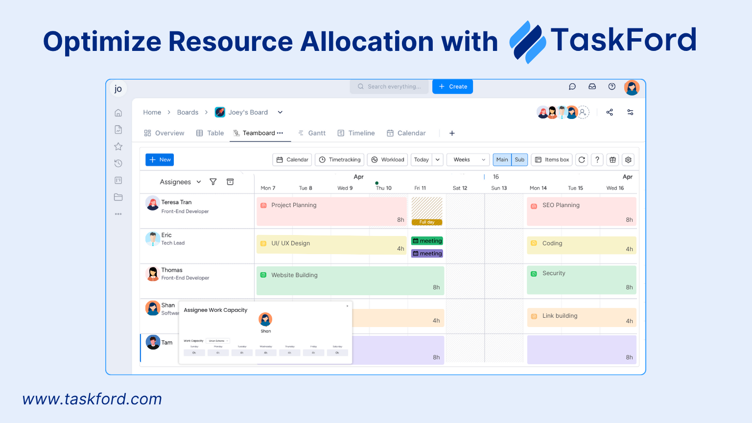The width and height of the screenshot is (752, 423).
Task: Open the Assignees dropdown
Action: click(180, 182)
